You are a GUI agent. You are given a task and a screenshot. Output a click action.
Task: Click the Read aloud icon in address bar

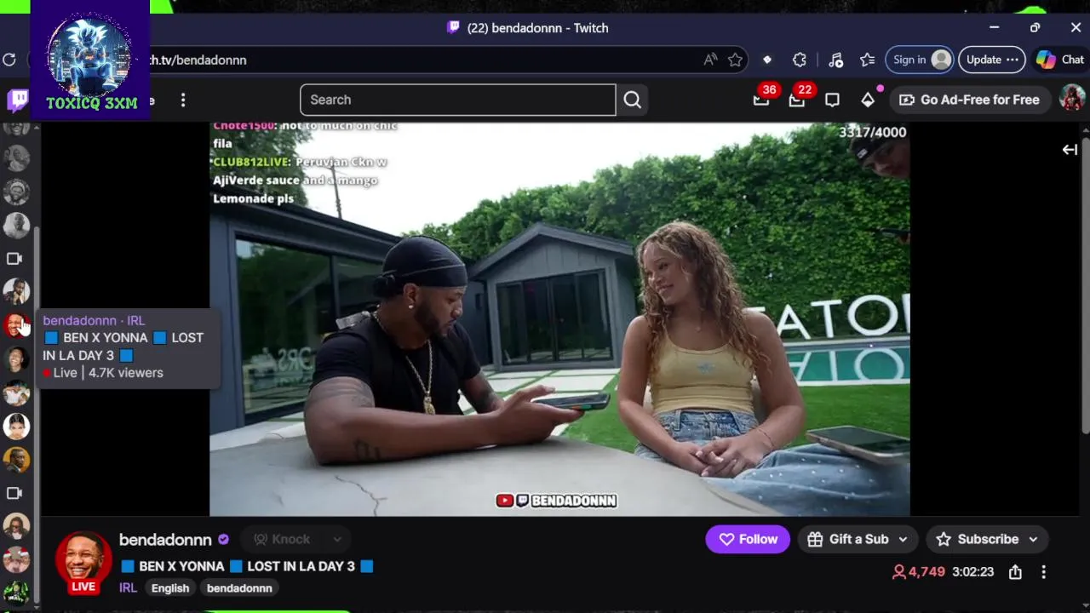coord(710,60)
